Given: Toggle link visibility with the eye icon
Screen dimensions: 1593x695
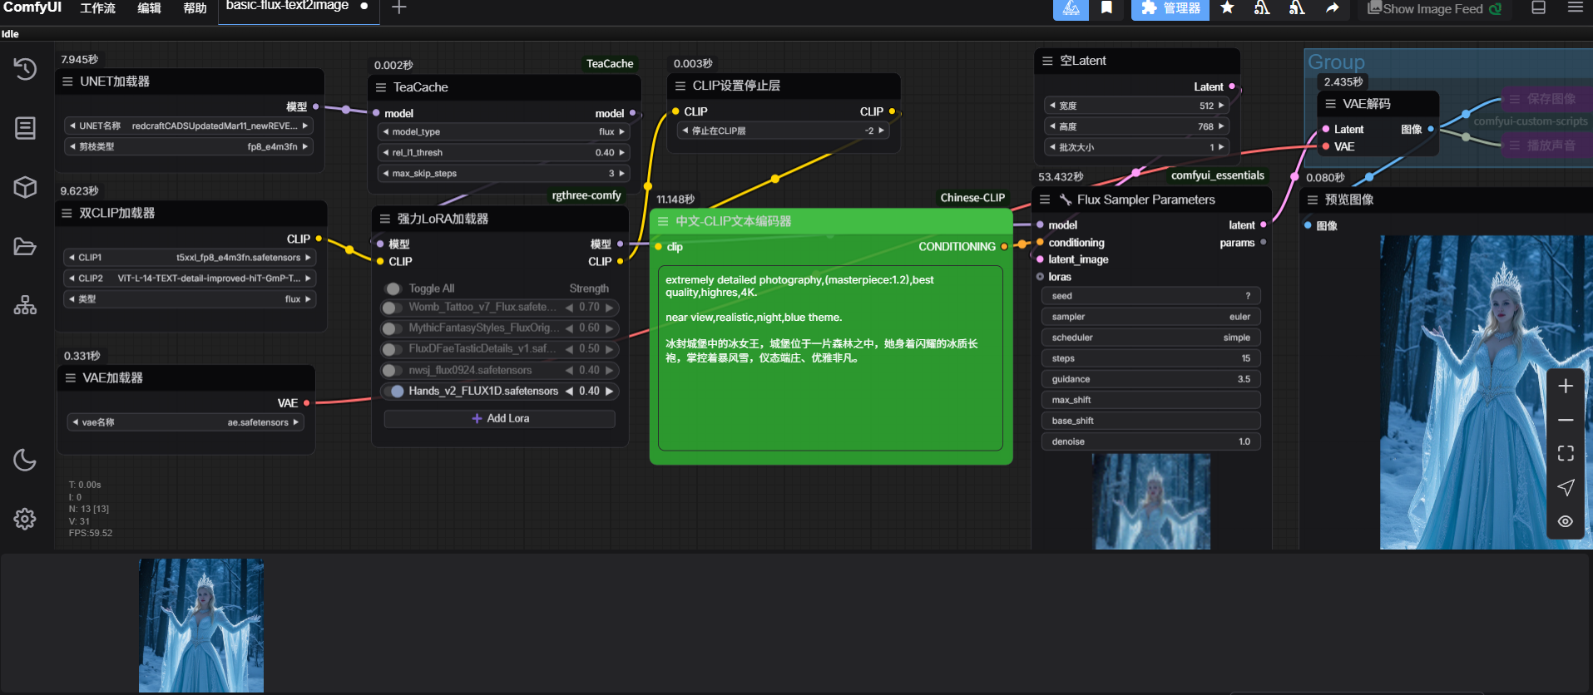Looking at the screenshot, I should coord(1566,521).
